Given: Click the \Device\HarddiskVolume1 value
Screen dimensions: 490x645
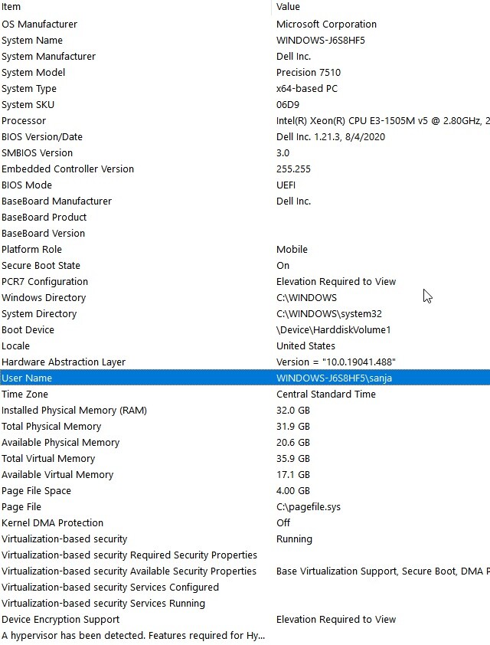Looking at the screenshot, I should pyautogui.click(x=333, y=330).
